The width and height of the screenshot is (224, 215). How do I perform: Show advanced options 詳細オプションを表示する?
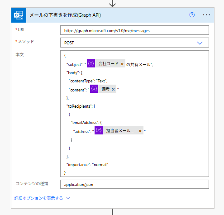(x=38, y=198)
